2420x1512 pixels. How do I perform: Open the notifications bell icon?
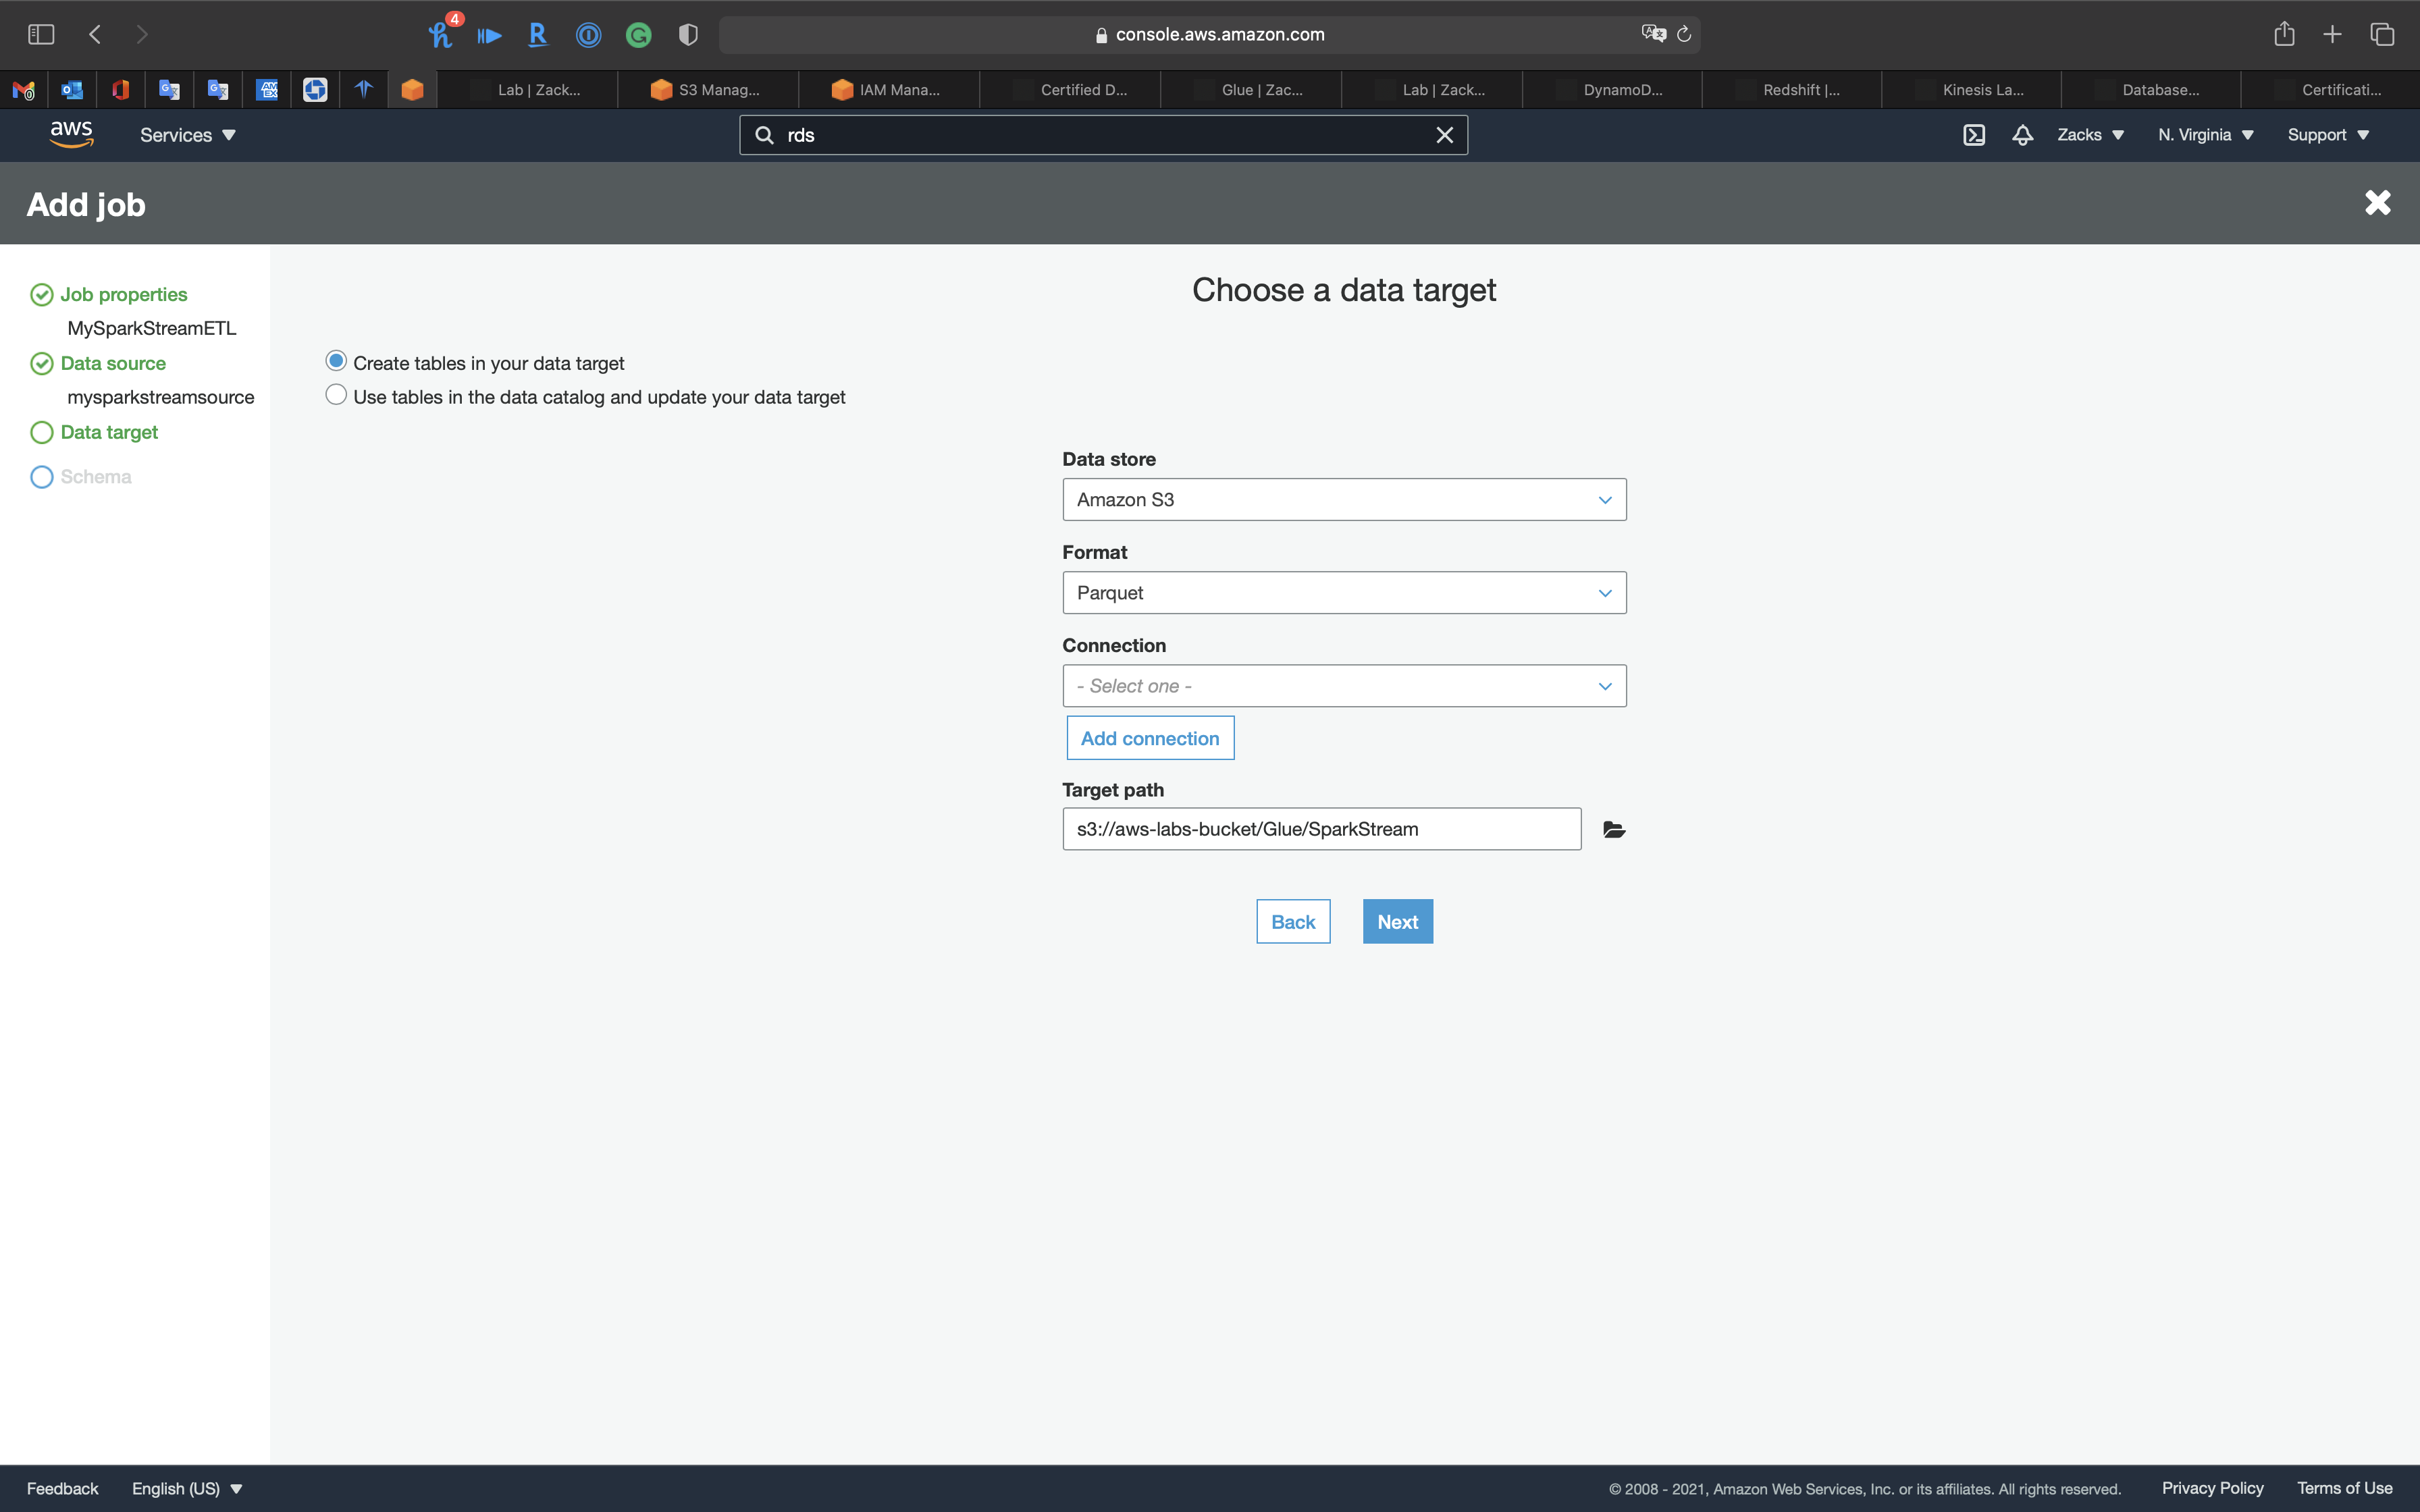point(2022,135)
